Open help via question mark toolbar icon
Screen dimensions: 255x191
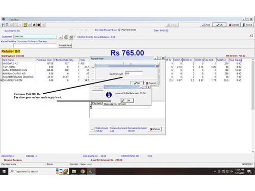pyautogui.click(x=3, y=25)
